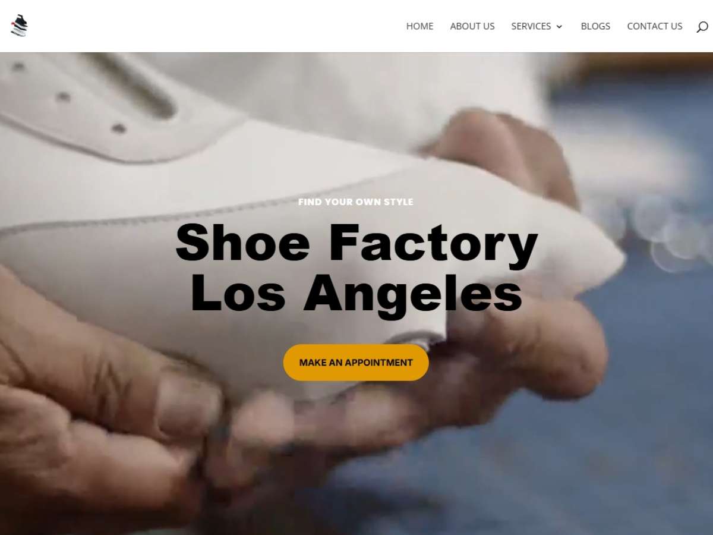The image size is (713, 535).
Task: Go to the HOME page
Action: pyautogui.click(x=419, y=26)
